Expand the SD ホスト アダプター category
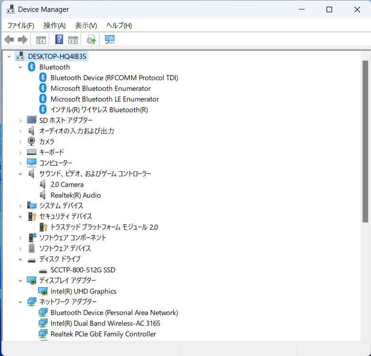371x356 pixels. pos(20,121)
